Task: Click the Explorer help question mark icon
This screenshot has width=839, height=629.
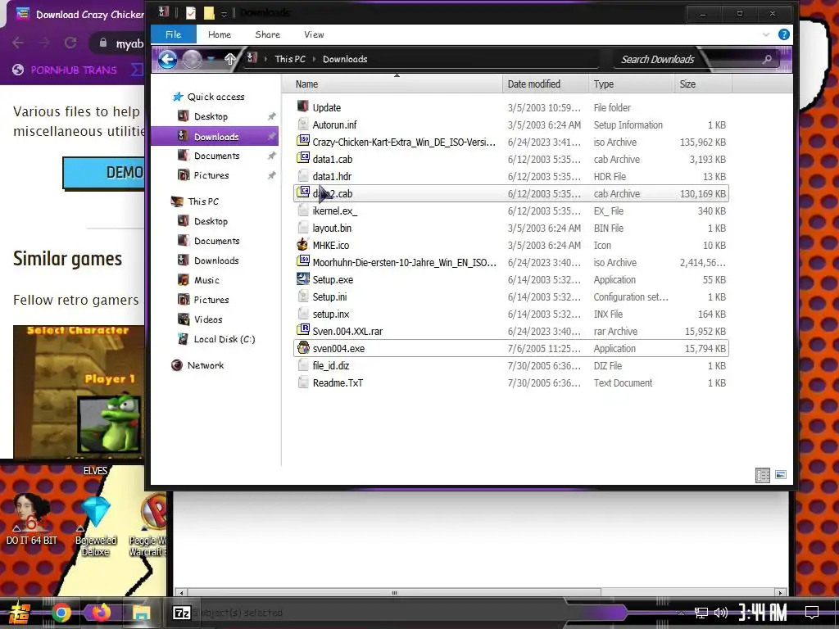Action: click(784, 34)
